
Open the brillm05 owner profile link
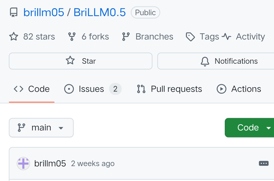coord(44,13)
